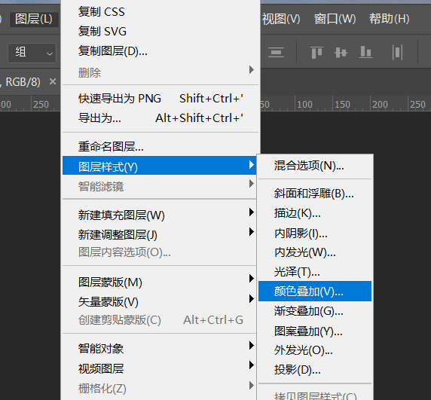Expand 智能对象 submenu
Image resolution: width=431 pixels, height=400 pixels.
160,348
